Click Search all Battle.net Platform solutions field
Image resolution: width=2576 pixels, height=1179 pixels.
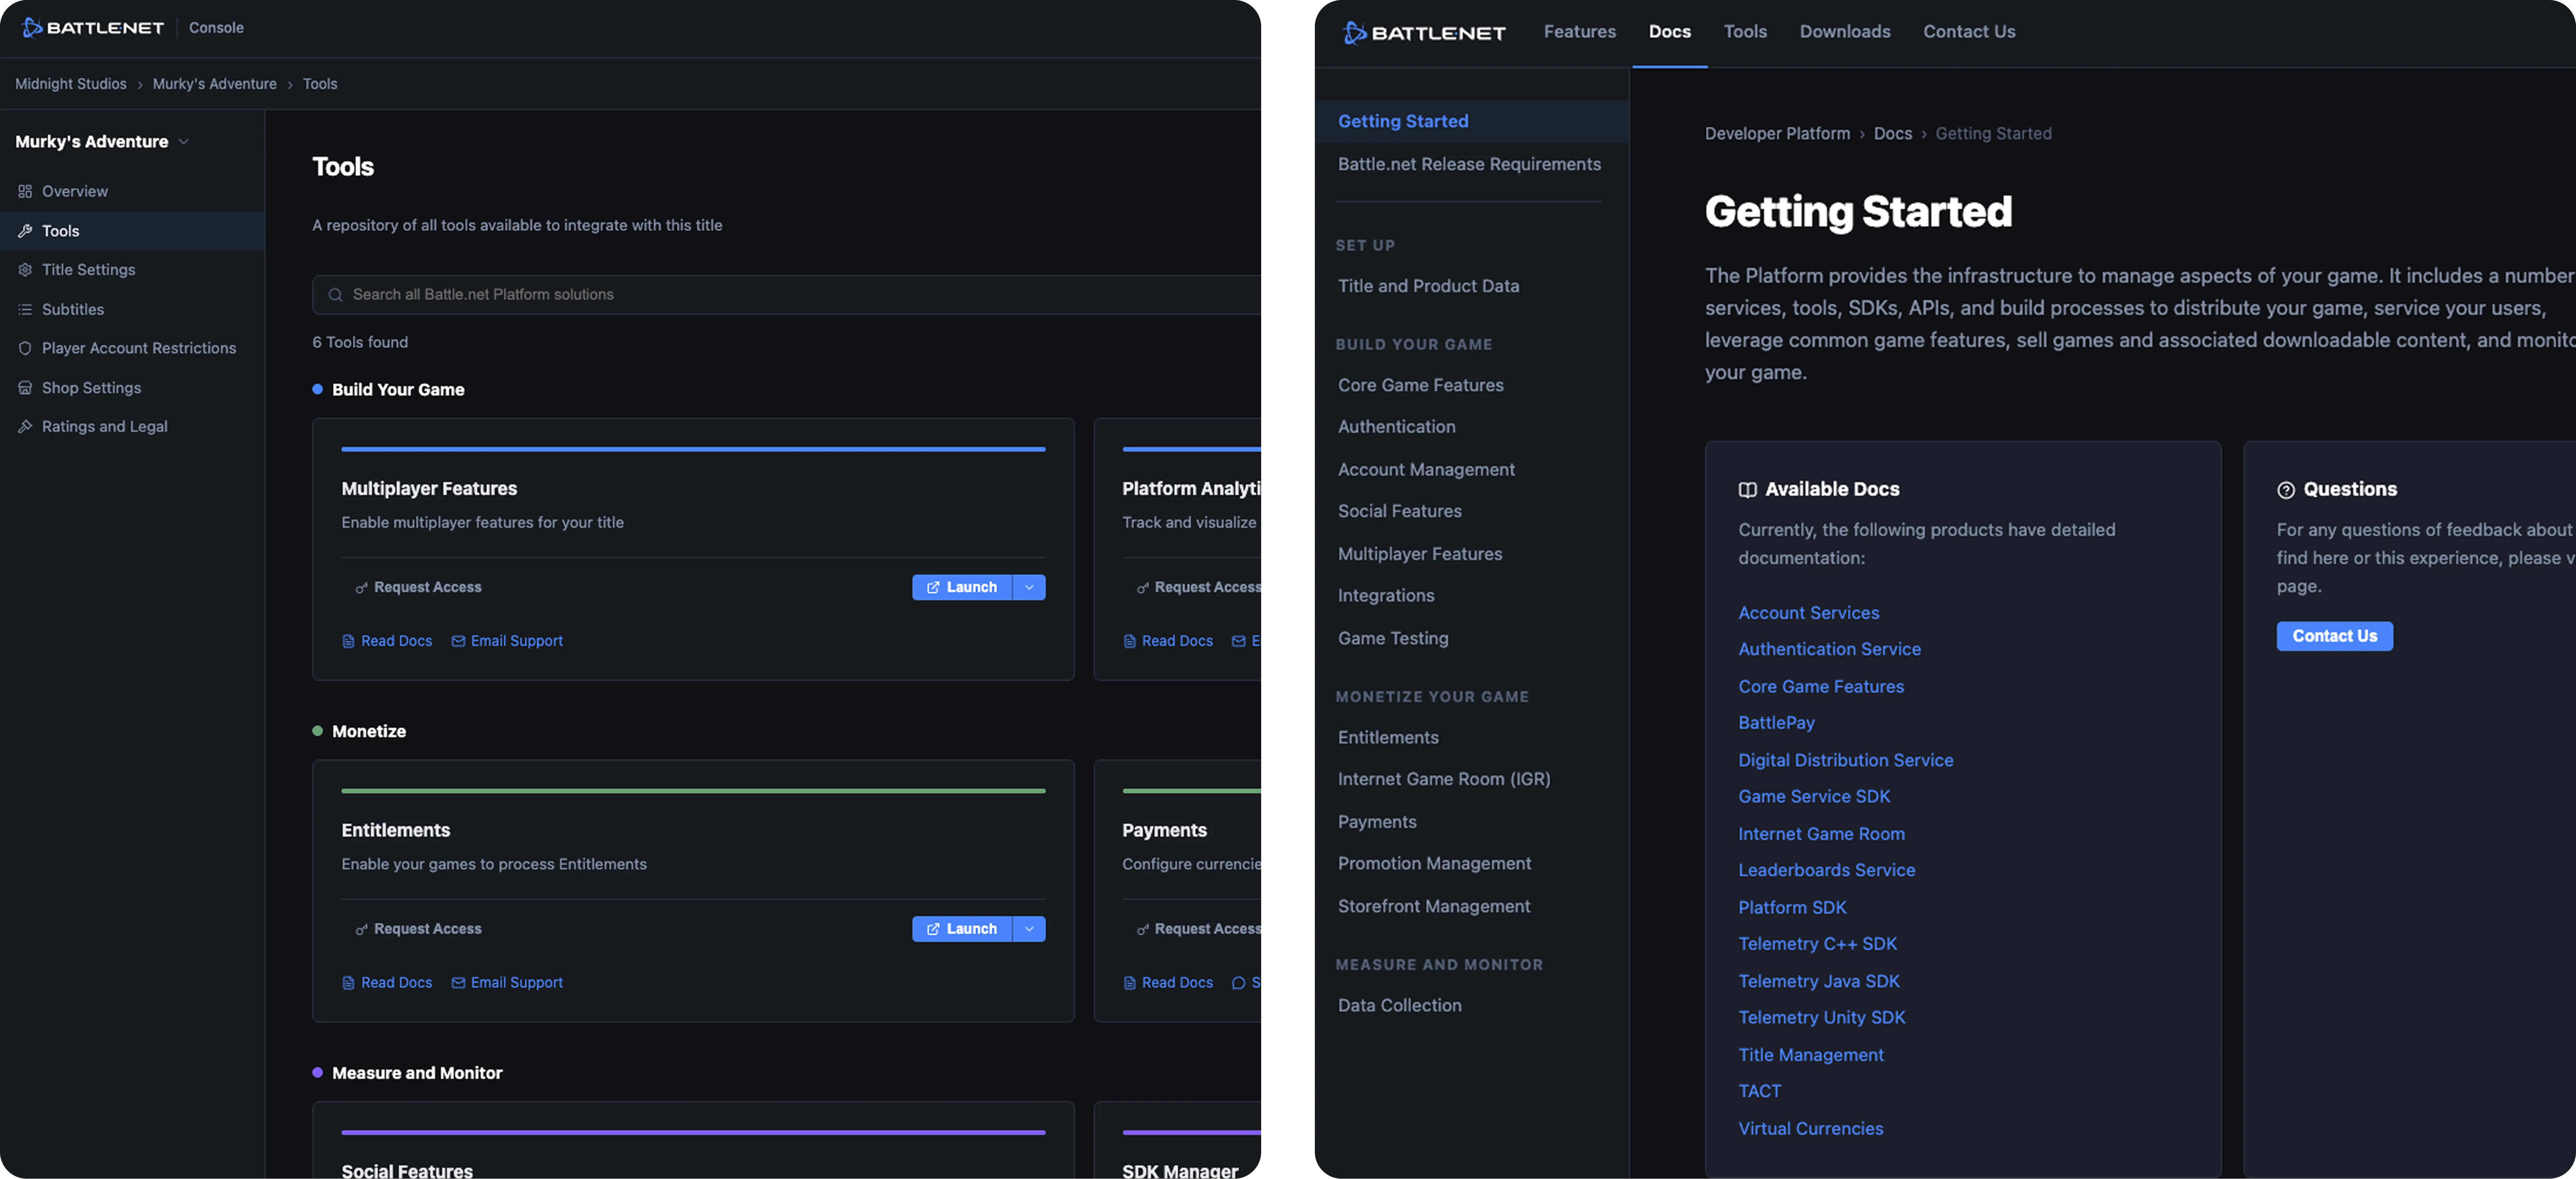(x=787, y=295)
